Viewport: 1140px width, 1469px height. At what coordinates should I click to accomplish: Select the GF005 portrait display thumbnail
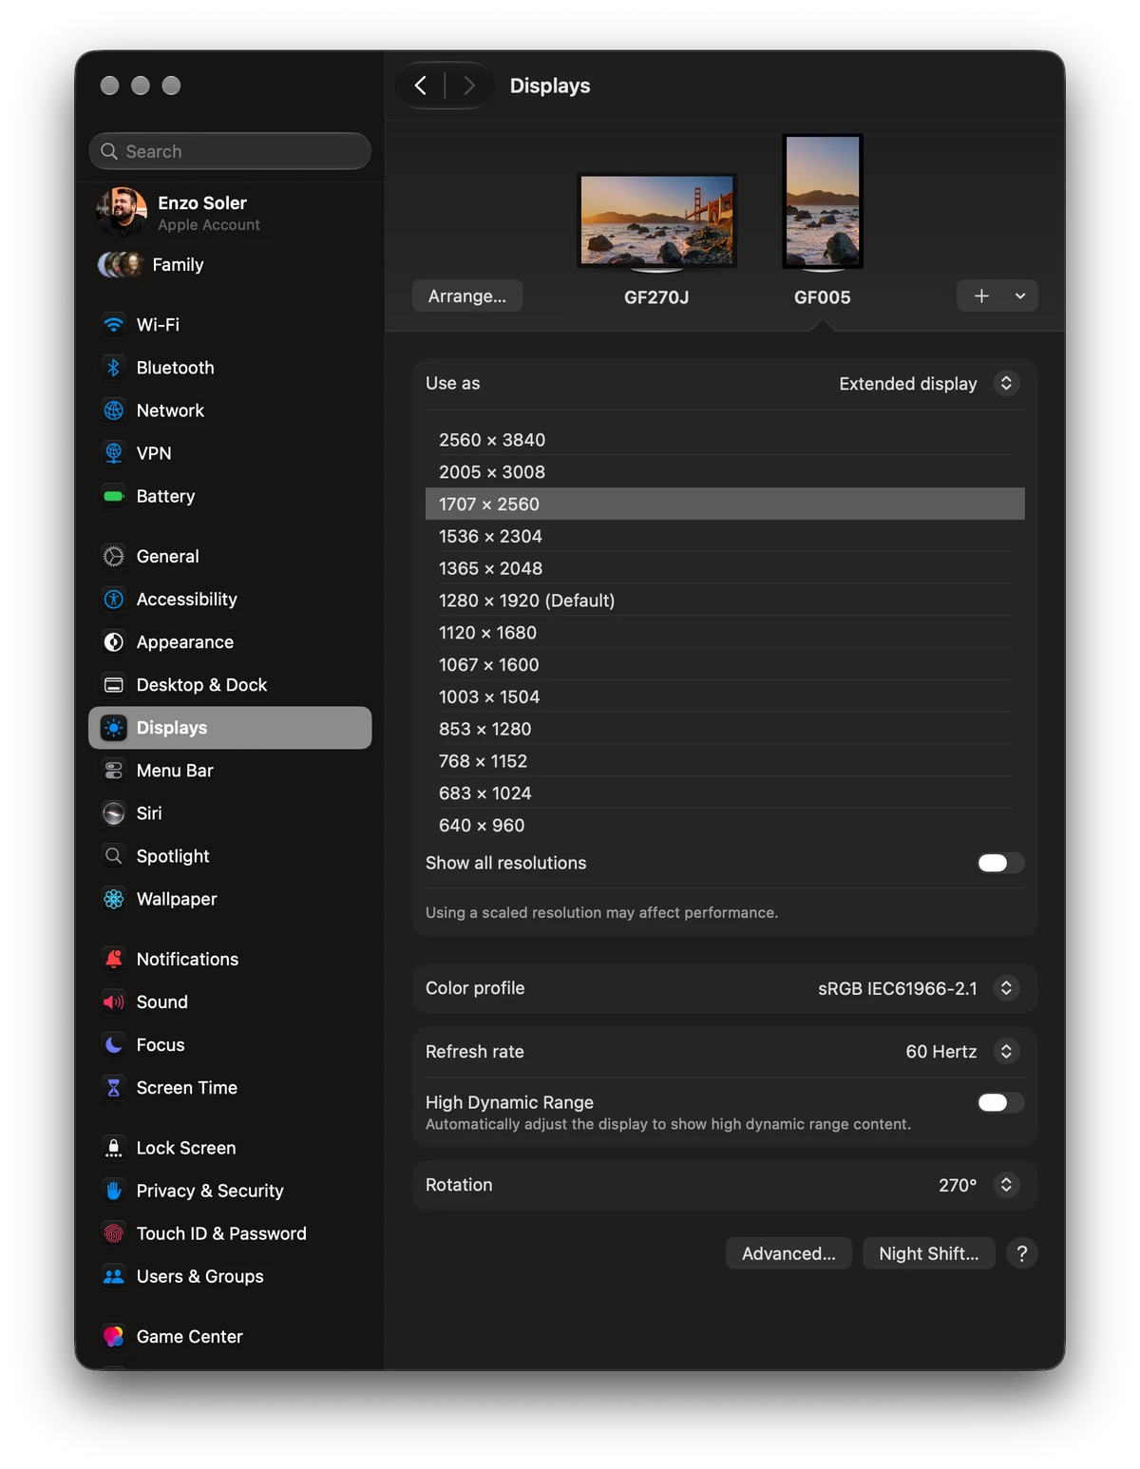coord(823,201)
